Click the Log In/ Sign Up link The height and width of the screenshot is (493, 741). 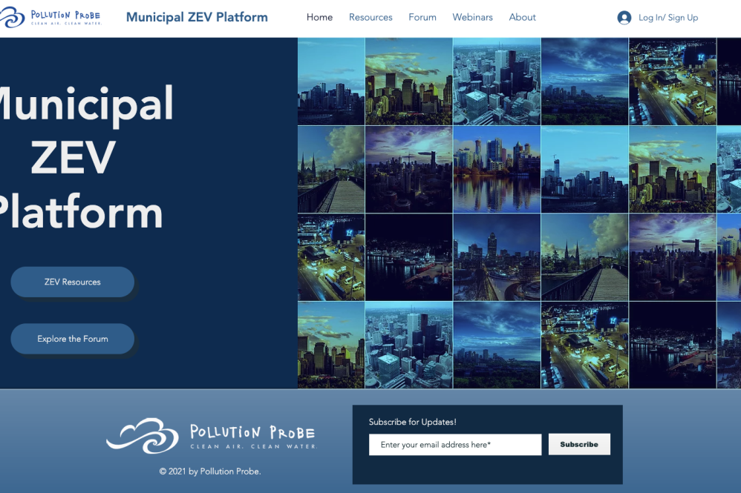668,18
